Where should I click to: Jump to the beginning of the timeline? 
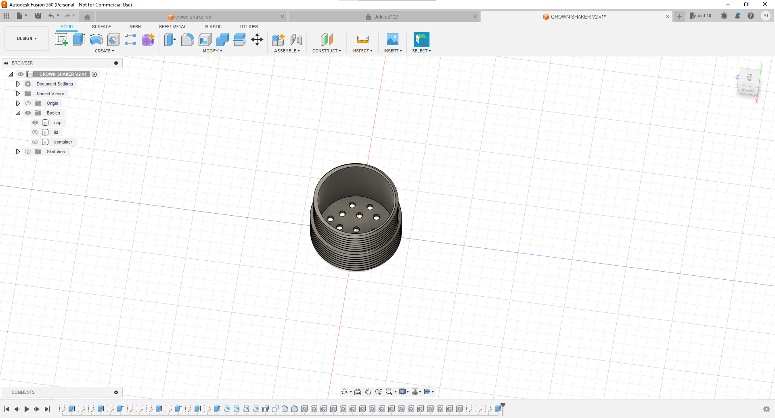coord(6,409)
